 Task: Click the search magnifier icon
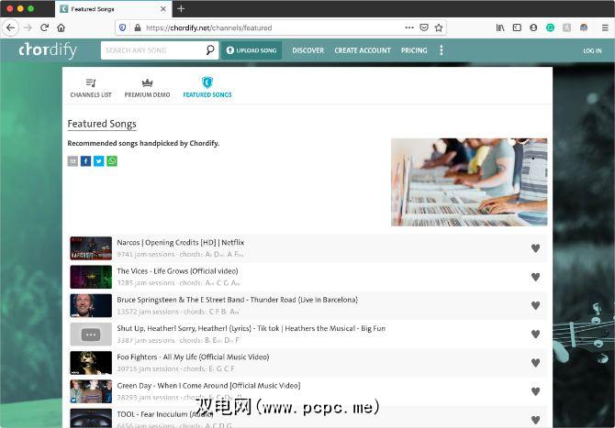click(210, 50)
